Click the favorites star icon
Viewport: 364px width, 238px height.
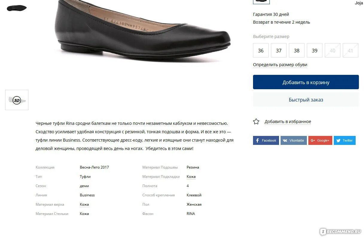pos(256,122)
